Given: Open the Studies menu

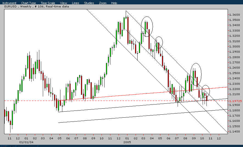Looking at the screenshot, I should pos(89,3).
